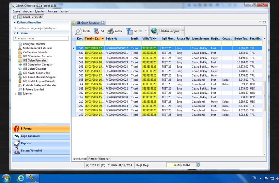Click the filter row cell under Belge No
The width and height of the screenshot is (279, 183).
pyautogui.click(x=117, y=43)
